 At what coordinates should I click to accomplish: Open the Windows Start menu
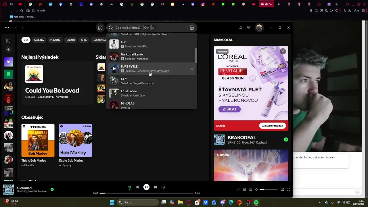[112, 202]
